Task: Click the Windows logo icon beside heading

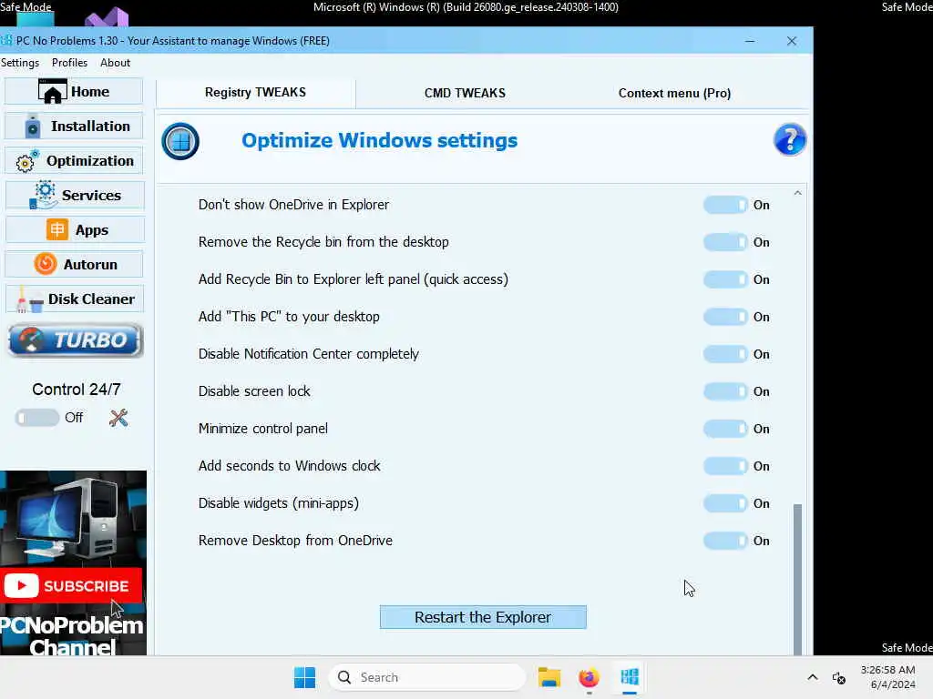Action: click(180, 141)
